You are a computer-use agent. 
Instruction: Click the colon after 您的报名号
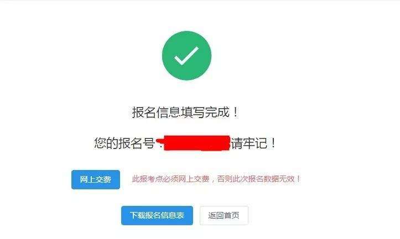[160, 144]
